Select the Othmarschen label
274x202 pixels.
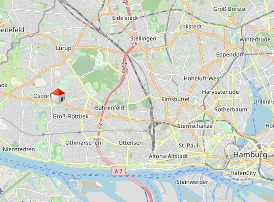[x=83, y=143]
